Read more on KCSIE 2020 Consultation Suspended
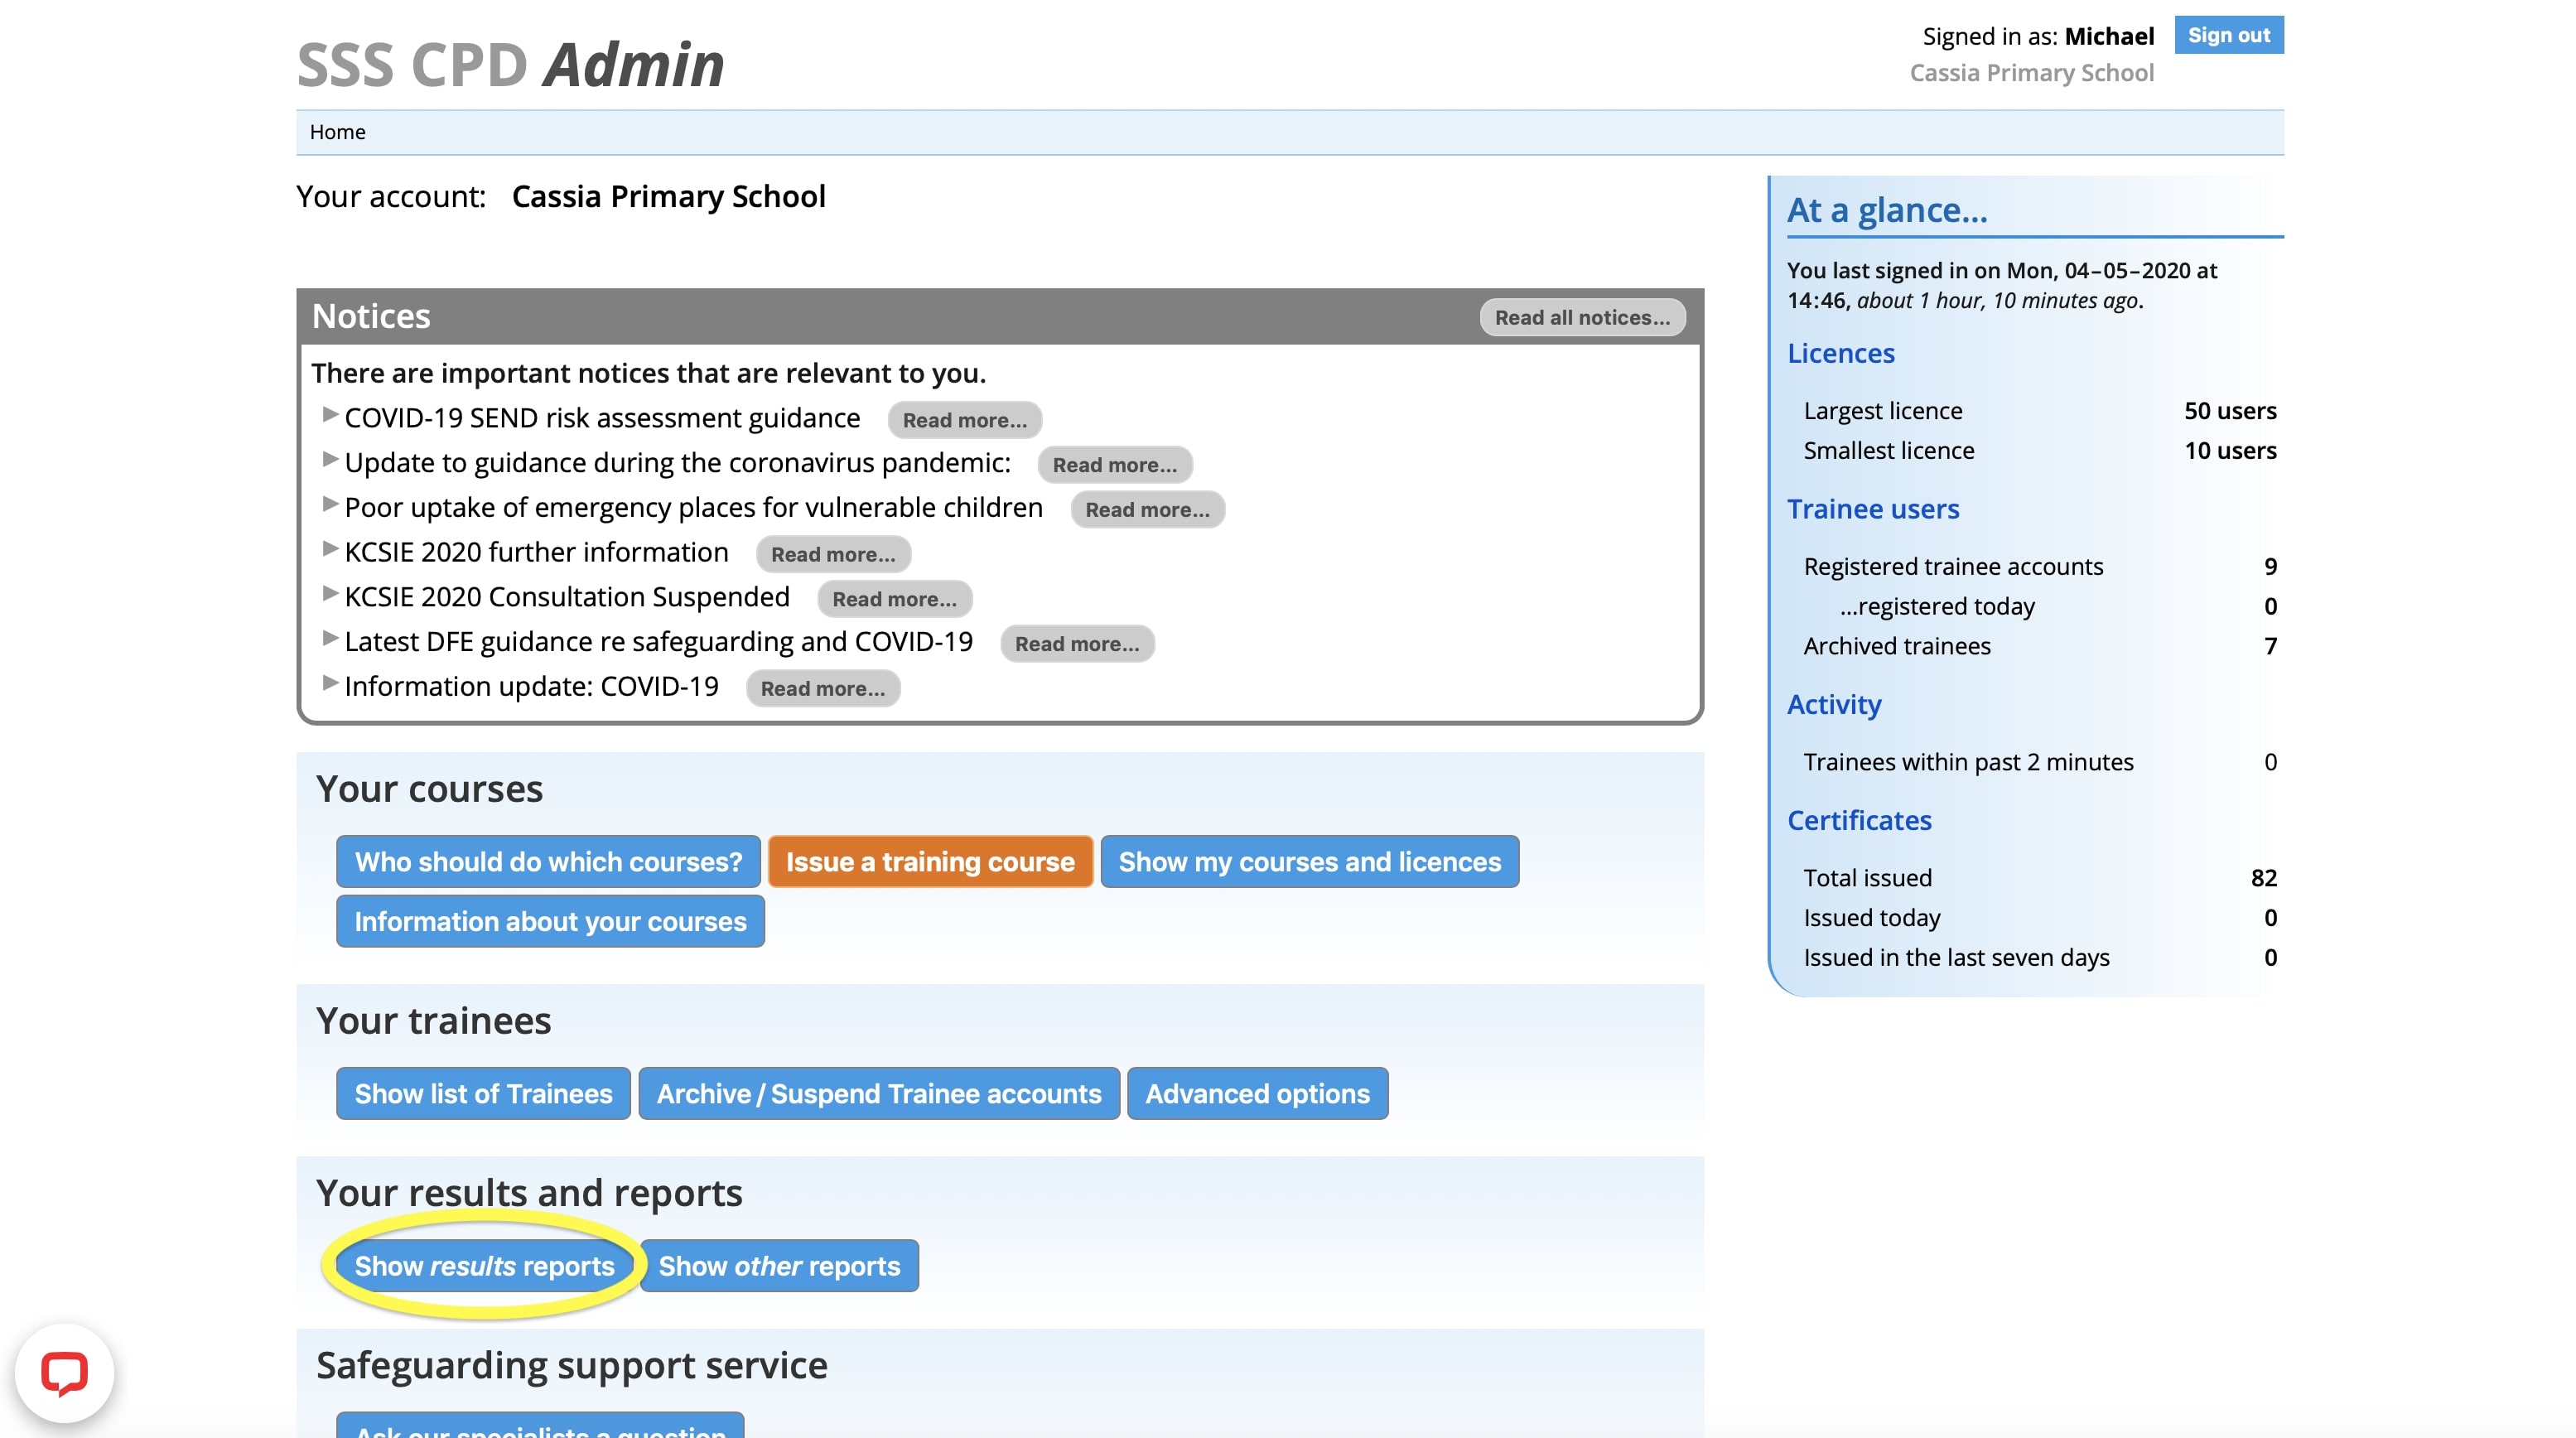The width and height of the screenshot is (2576, 1438). point(894,599)
